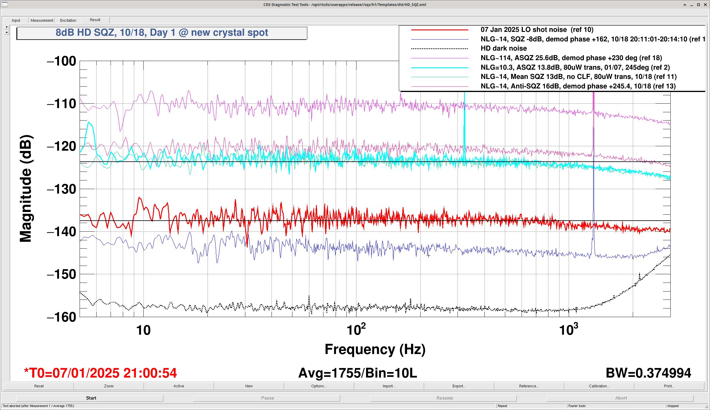Click the Pause button
The width and height of the screenshot is (710, 410).
[266, 398]
